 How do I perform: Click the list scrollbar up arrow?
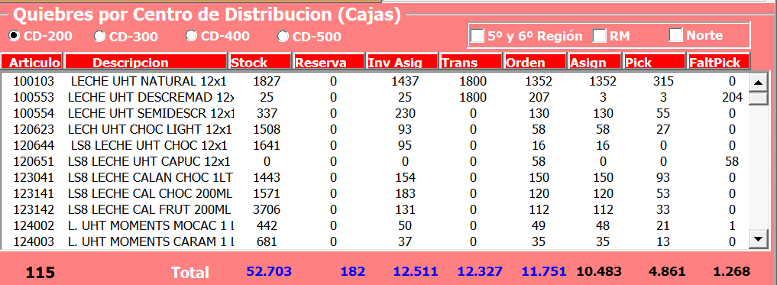pyautogui.click(x=758, y=83)
